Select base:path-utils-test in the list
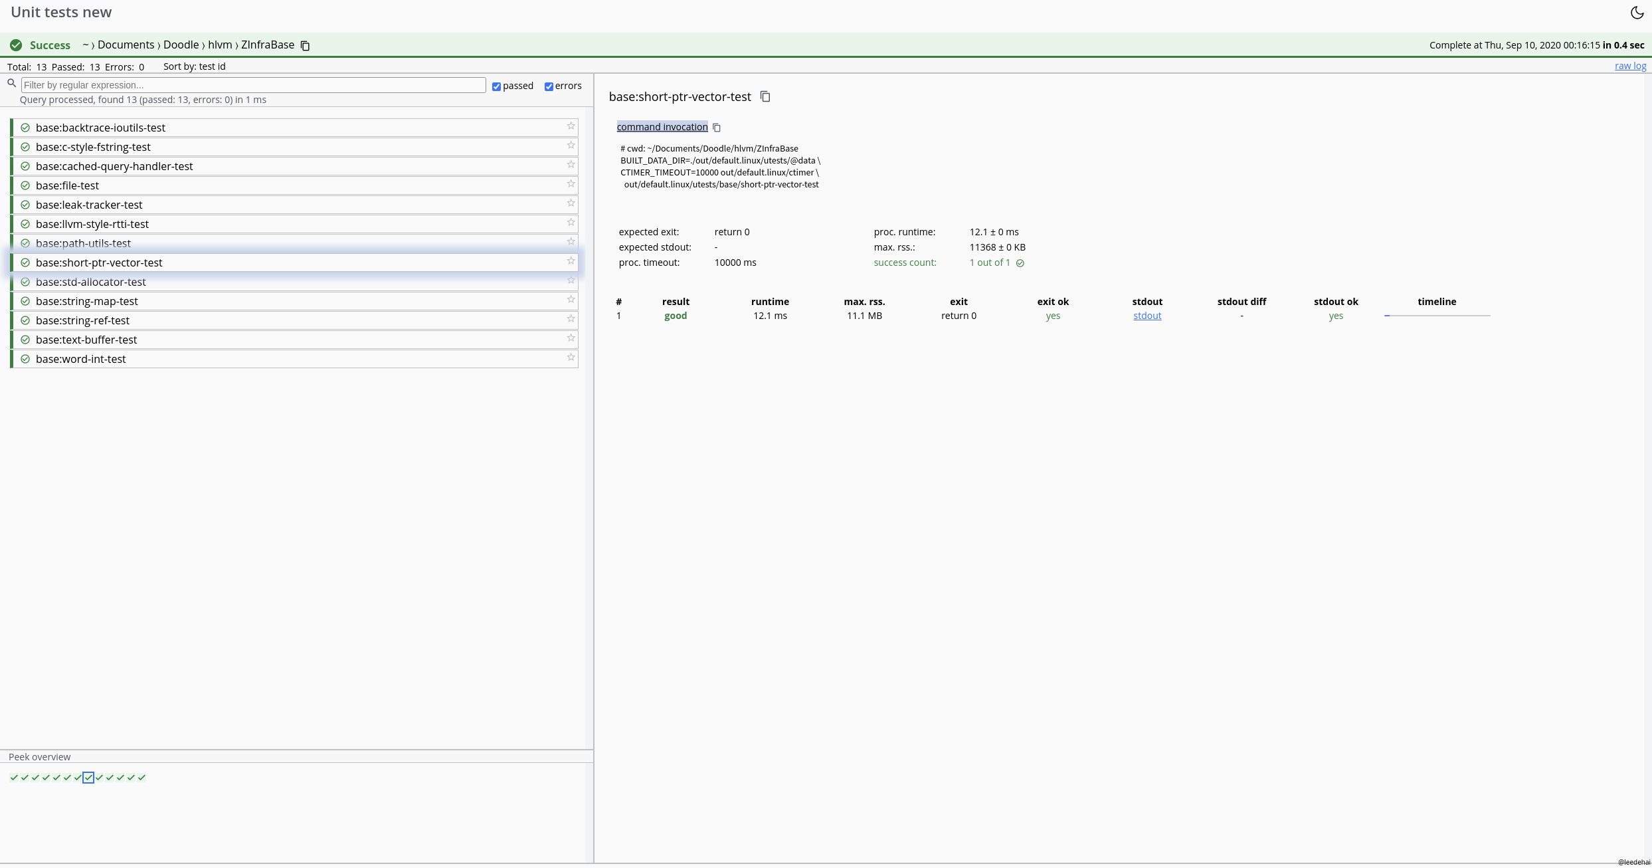 [295, 243]
